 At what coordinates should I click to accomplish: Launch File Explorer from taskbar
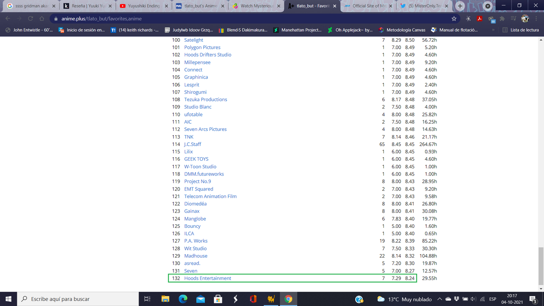tap(165, 299)
